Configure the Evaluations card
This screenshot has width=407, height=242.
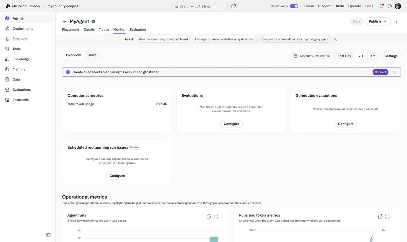pos(231,124)
